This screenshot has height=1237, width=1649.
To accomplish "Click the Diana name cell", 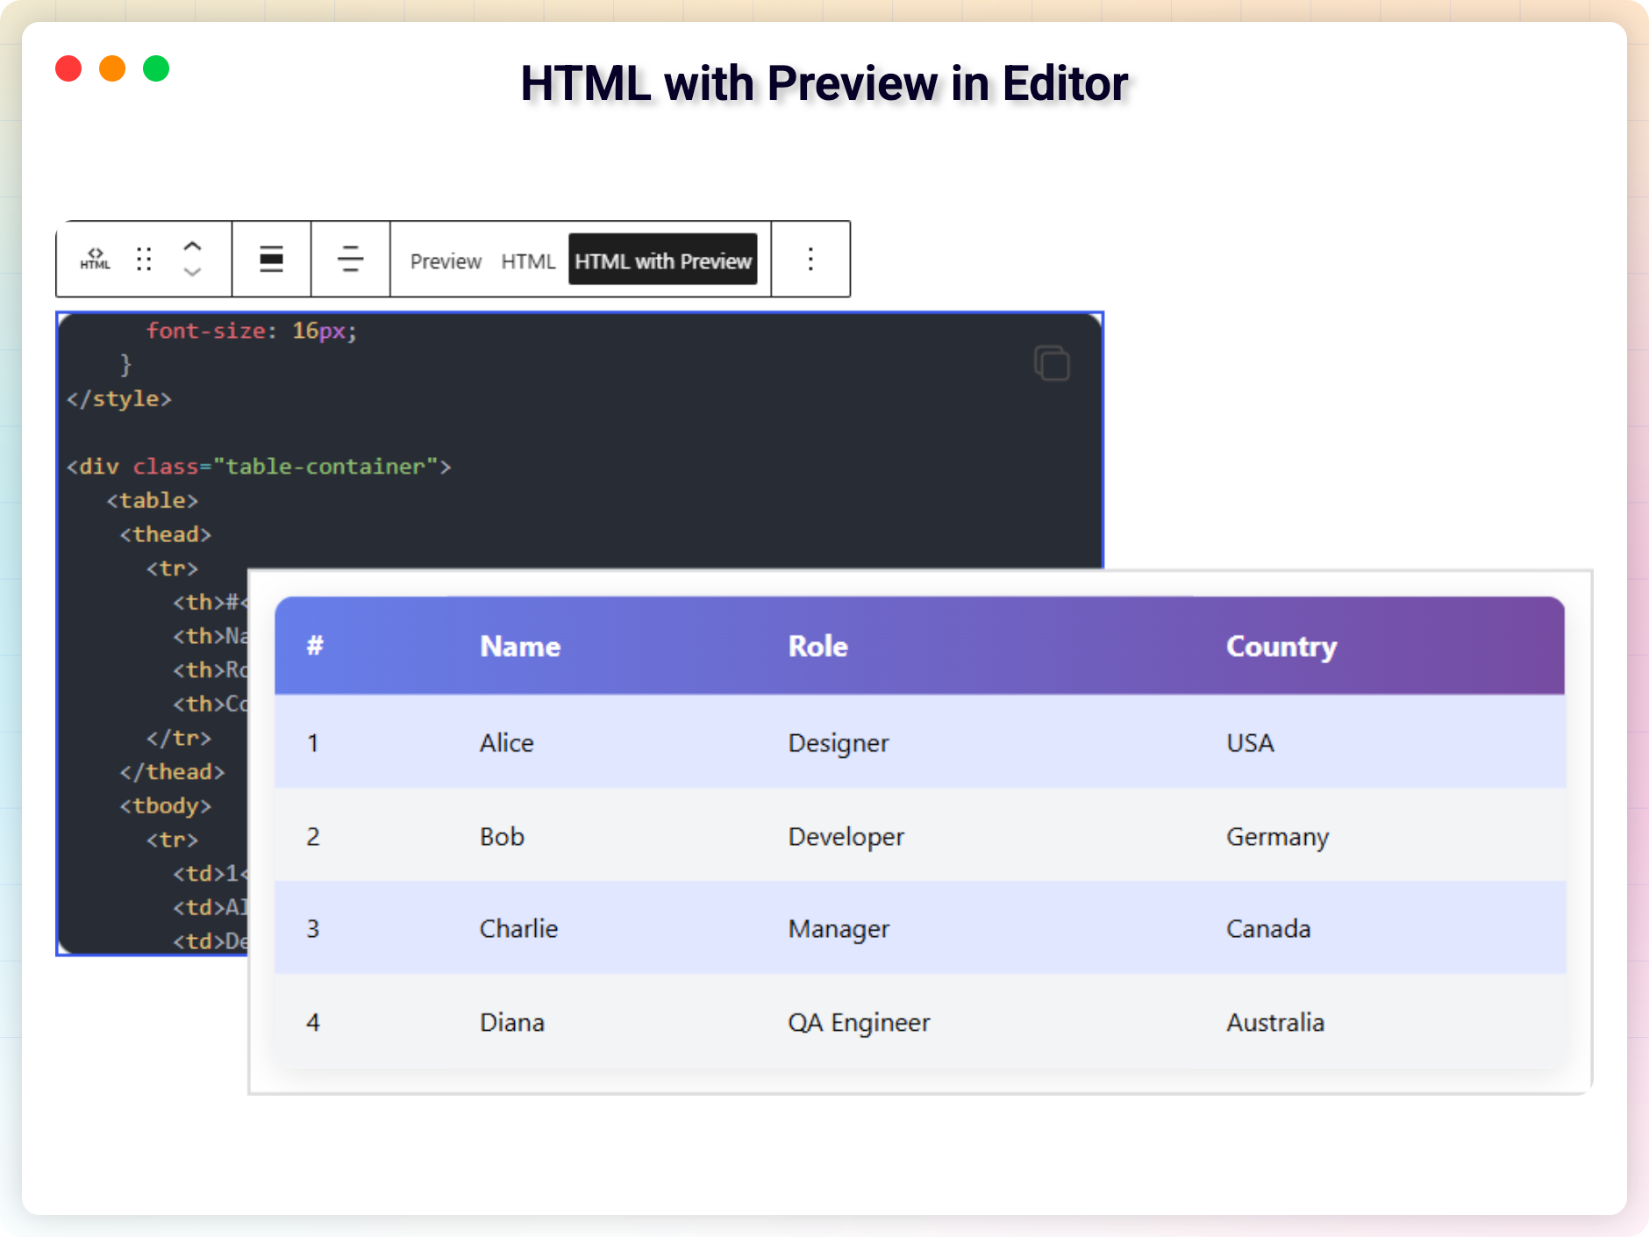I will [x=512, y=1022].
